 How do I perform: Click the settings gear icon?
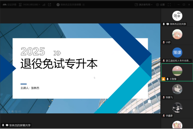[x=157, y=5]
